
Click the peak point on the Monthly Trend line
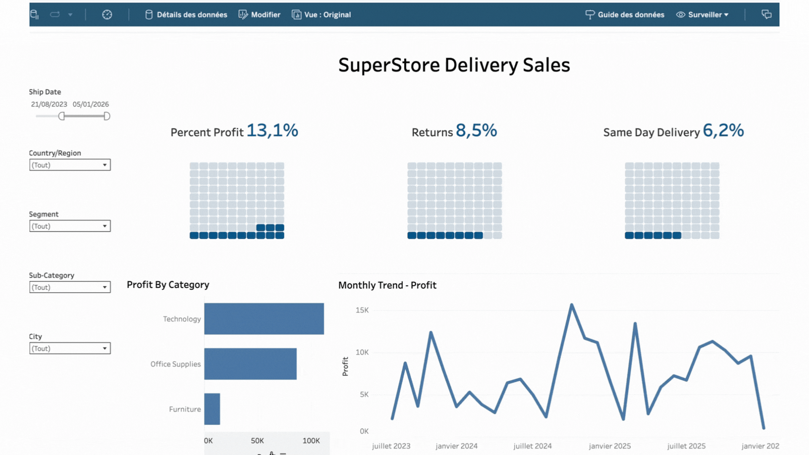click(x=572, y=304)
